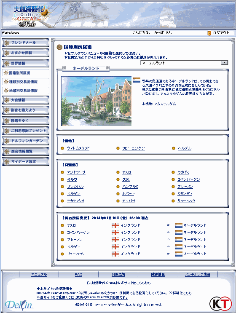Open the ザンジバル allied port link

(x=75, y=187)
